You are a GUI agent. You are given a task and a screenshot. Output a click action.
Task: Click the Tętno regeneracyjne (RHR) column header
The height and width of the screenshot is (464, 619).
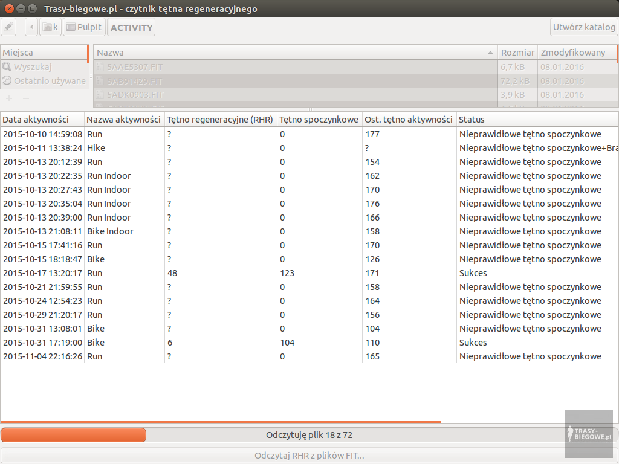coord(220,120)
